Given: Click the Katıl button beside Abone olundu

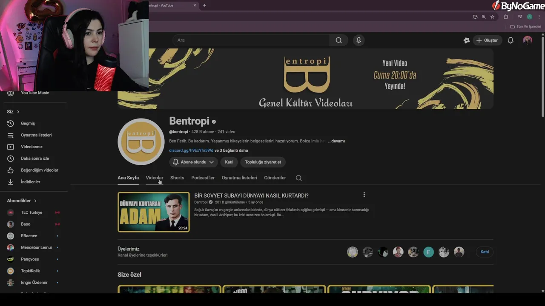Looking at the screenshot, I should [229, 162].
